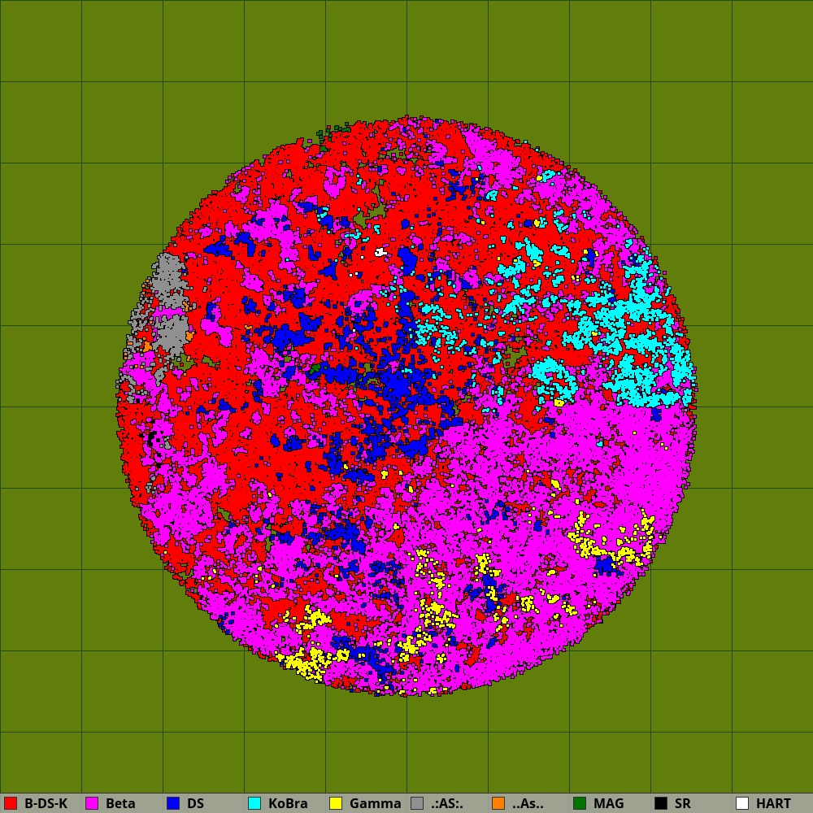Click the green MAG legend swatch
Image resolution: width=813 pixels, height=813 pixels.
[580, 803]
